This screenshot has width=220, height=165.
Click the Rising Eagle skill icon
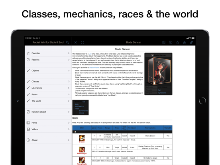(x=82, y=160)
